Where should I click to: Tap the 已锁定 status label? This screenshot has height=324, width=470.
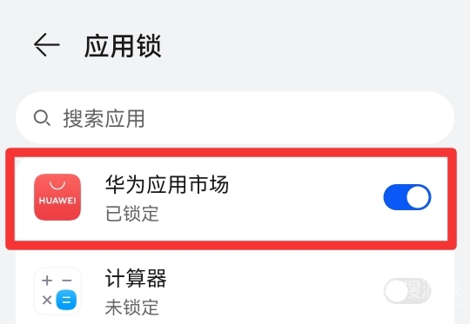[x=132, y=214]
